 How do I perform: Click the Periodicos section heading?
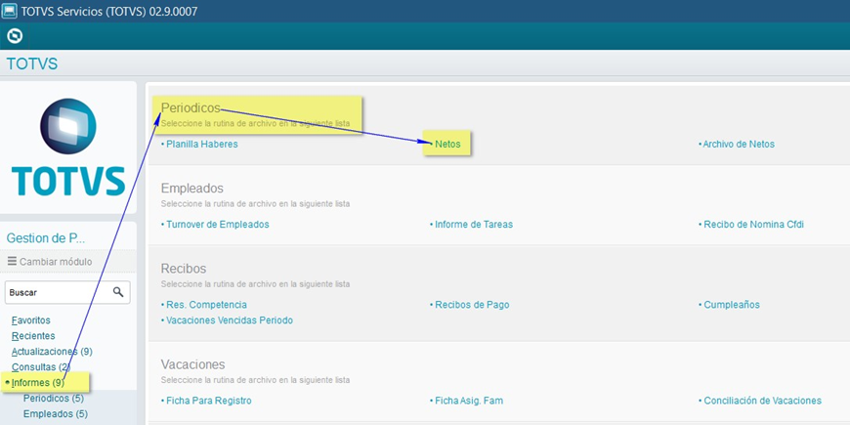pos(191,107)
